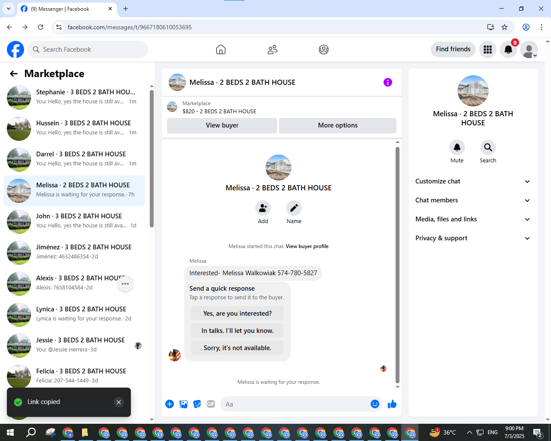This screenshot has width=551, height=441.
Task: Open the Facebook Home icon
Action: [x=221, y=50]
